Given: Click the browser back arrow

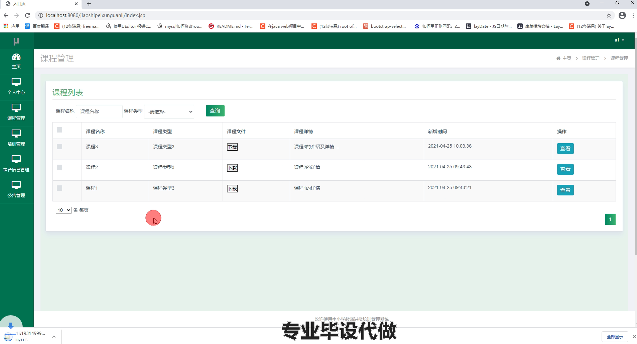Looking at the screenshot, I should pos(6,15).
